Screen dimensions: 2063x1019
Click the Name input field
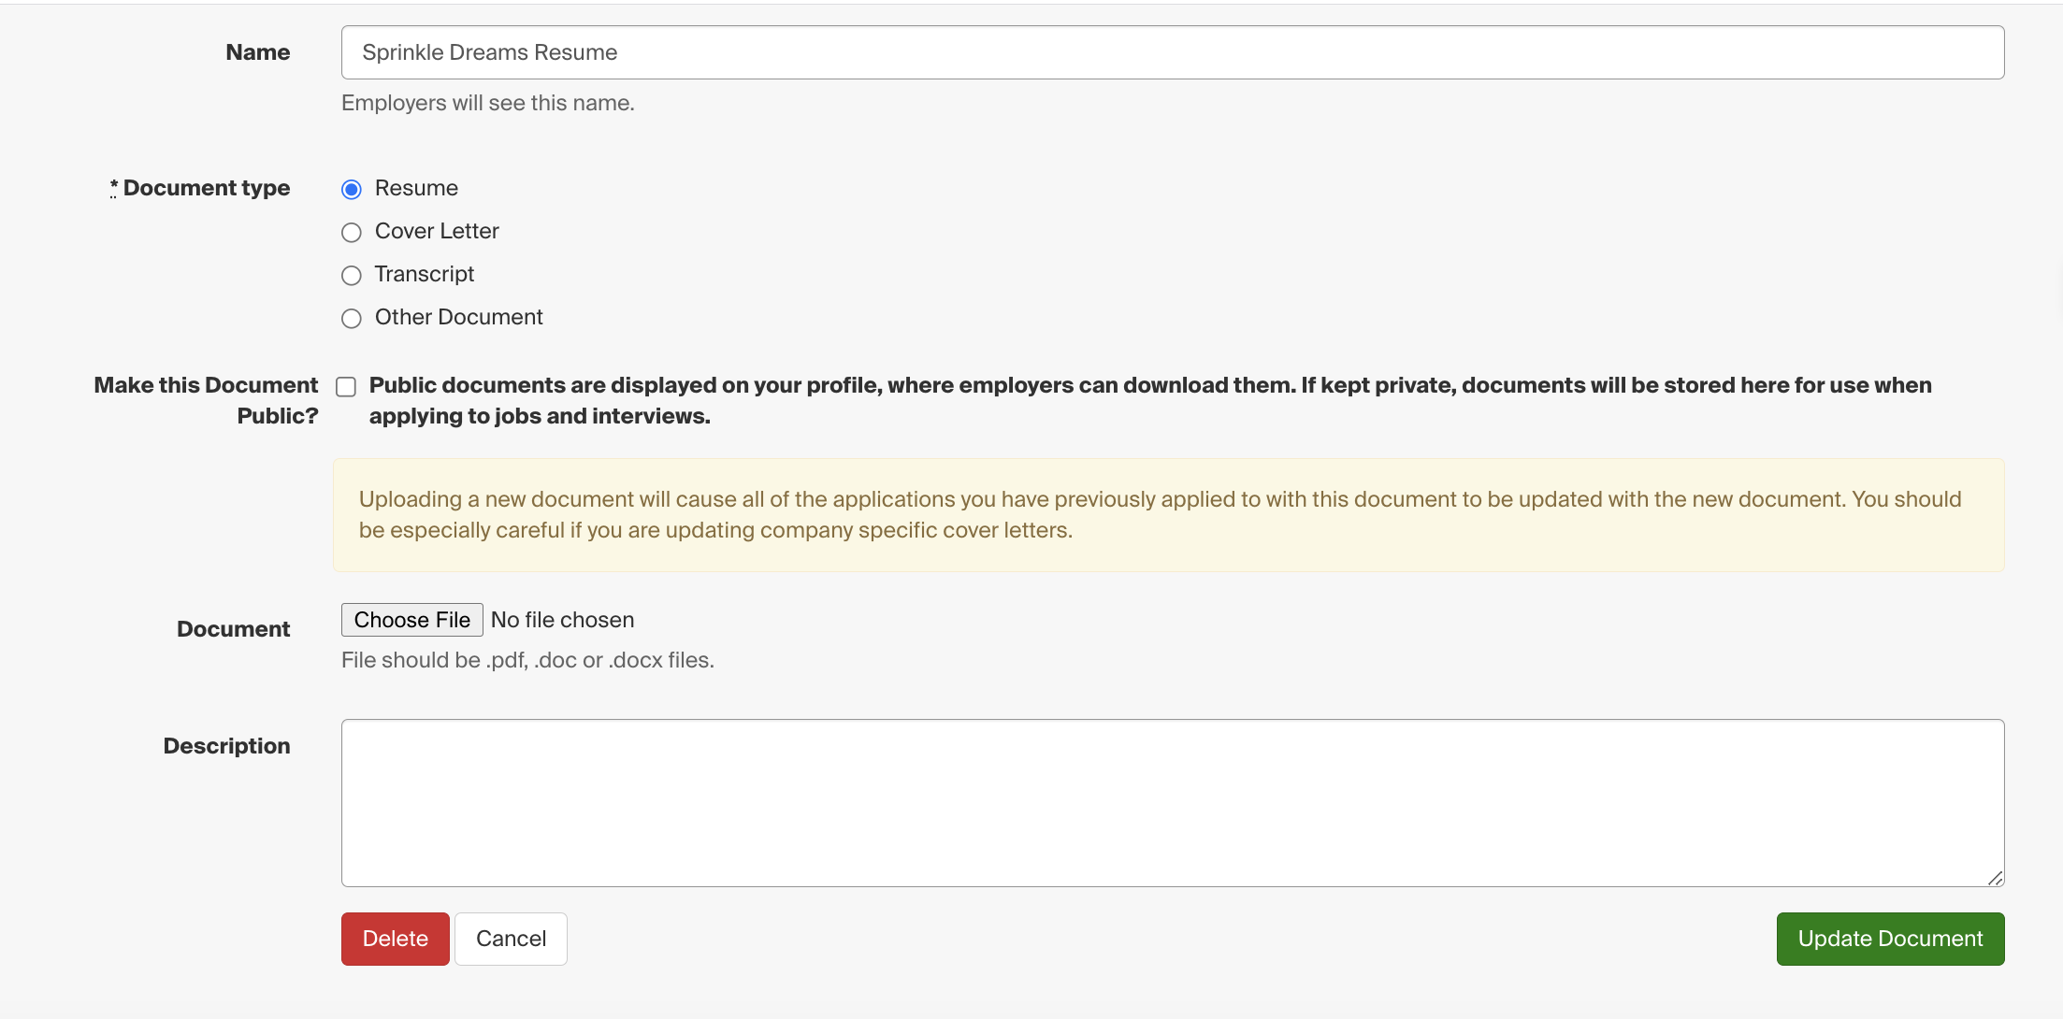1173,52
